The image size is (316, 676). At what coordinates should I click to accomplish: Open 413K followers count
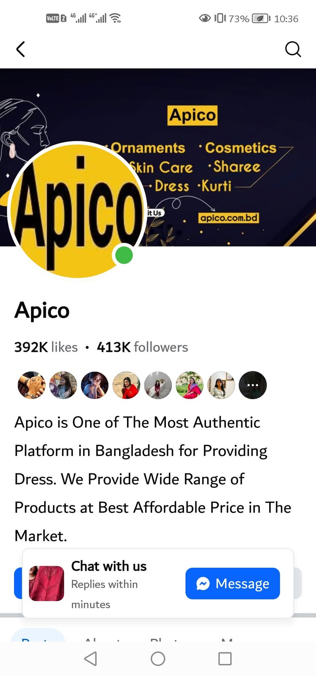(142, 347)
